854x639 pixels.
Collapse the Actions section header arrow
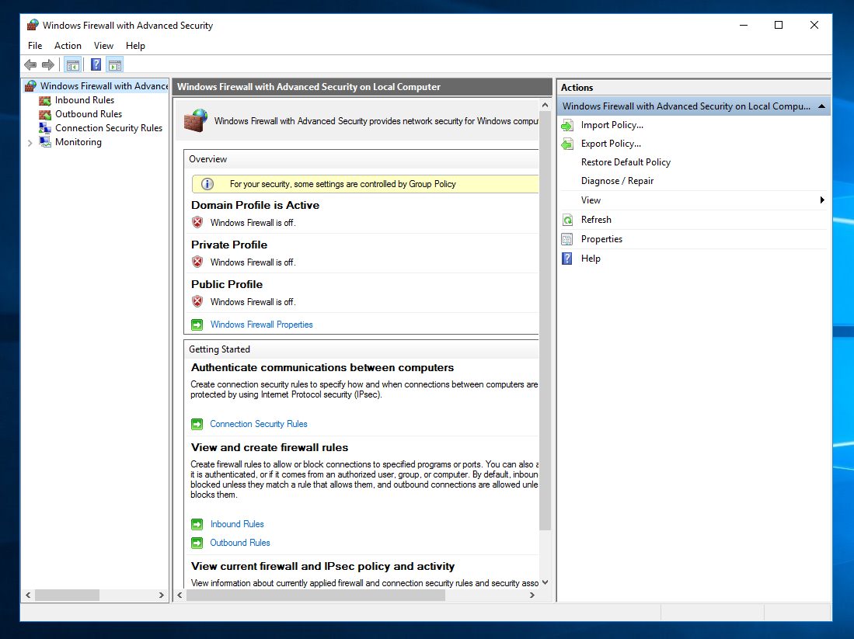[822, 106]
